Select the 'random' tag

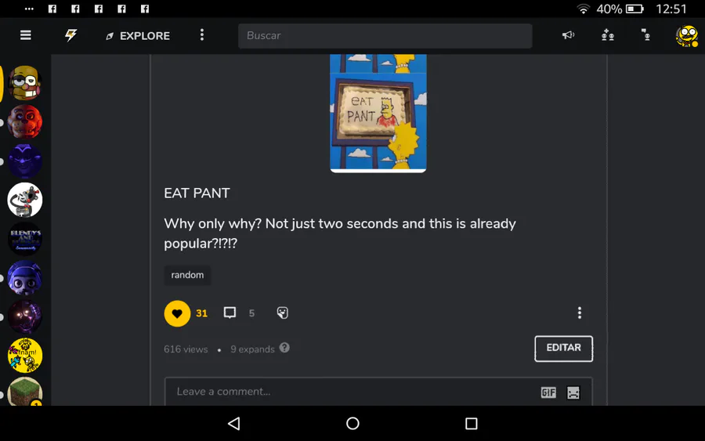click(x=187, y=275)
